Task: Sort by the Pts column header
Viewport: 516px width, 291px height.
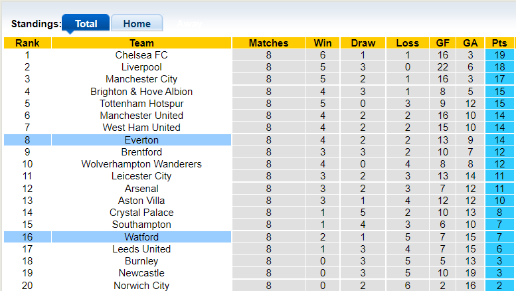Action: pos(499,43)
